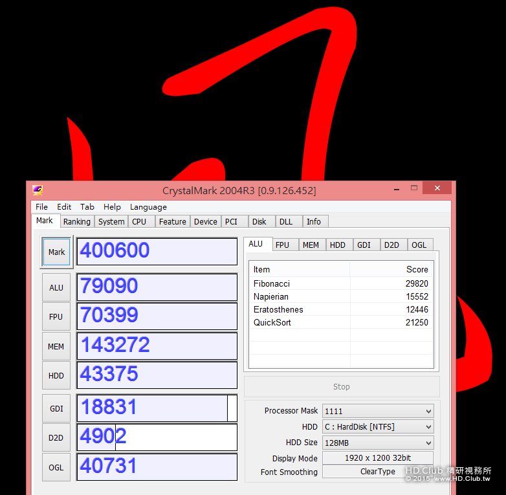Click Napierian score 15552
This screenshot has width=506, height=495.
(417, 296)
